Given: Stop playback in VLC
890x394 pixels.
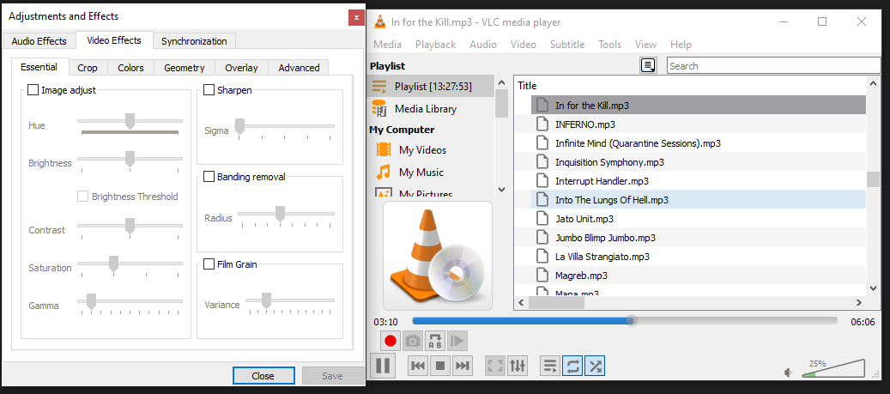Looking at the screenshot, I should [440, 367].
